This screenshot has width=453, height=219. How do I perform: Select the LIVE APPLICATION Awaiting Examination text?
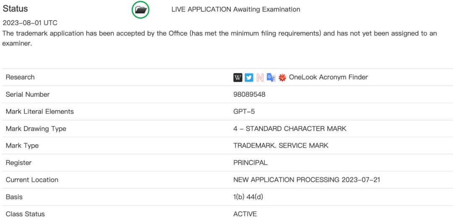click(x=236, y=10)
